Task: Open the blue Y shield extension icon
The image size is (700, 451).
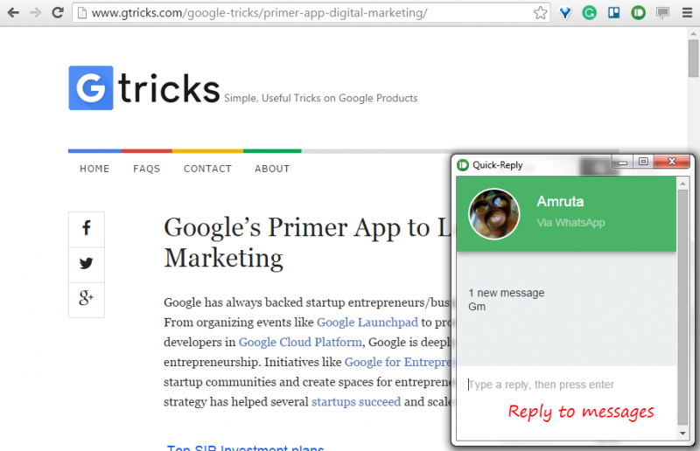Action: pyautogui.click(x=565, y=13)
